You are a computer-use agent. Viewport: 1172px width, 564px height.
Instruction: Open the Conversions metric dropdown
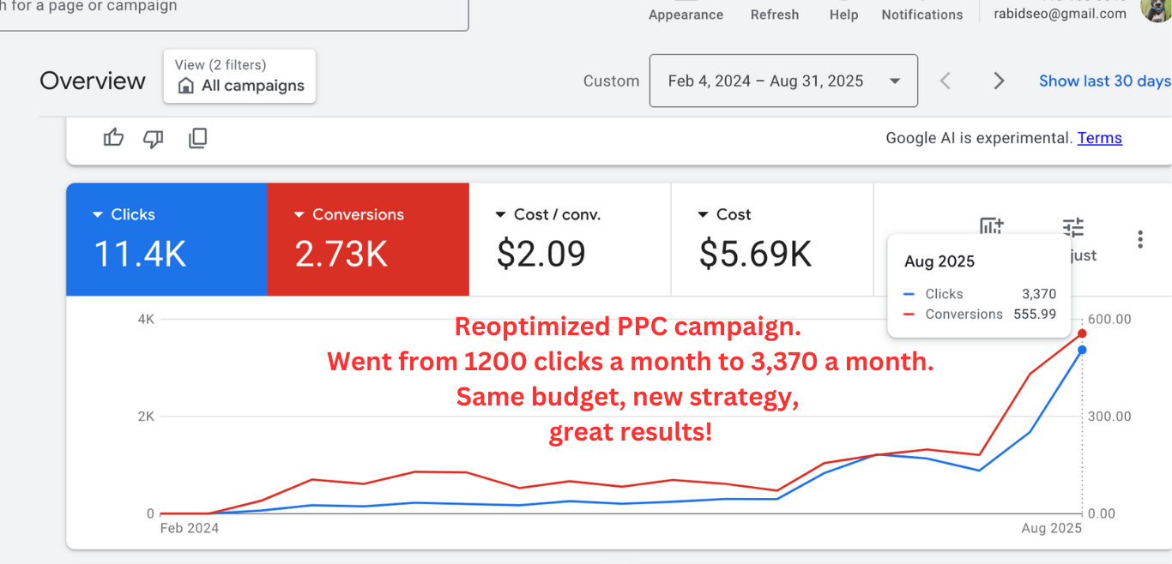[299, 215]
